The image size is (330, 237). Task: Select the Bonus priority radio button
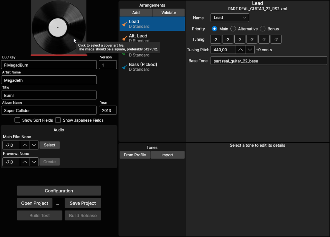pos(263,29)
